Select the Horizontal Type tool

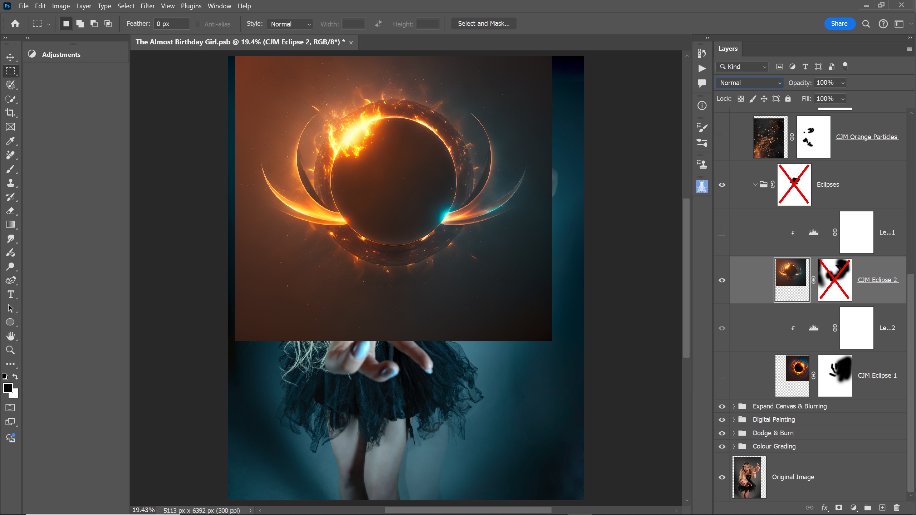[x=10, y=294]
